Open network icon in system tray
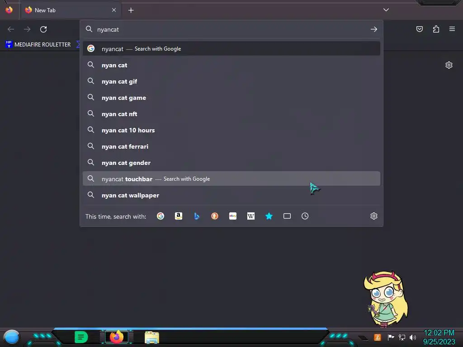463x347 pixels. (x=402, y=337)
